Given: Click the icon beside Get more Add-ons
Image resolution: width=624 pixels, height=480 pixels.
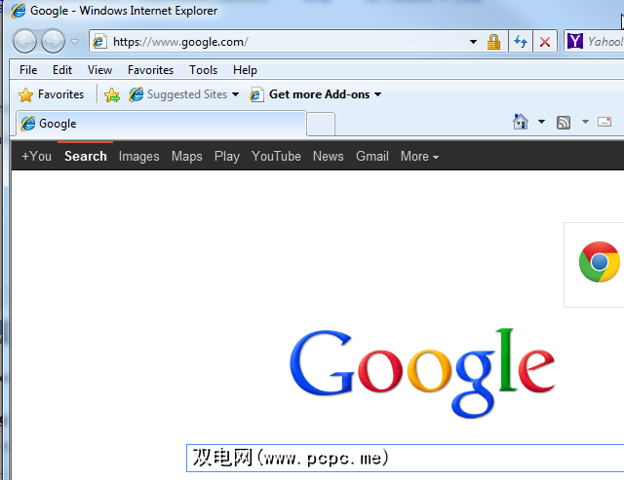Looking at the screenshot, I should pos(256,94).
